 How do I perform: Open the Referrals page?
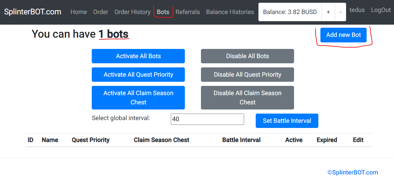(x=188, y=12)
